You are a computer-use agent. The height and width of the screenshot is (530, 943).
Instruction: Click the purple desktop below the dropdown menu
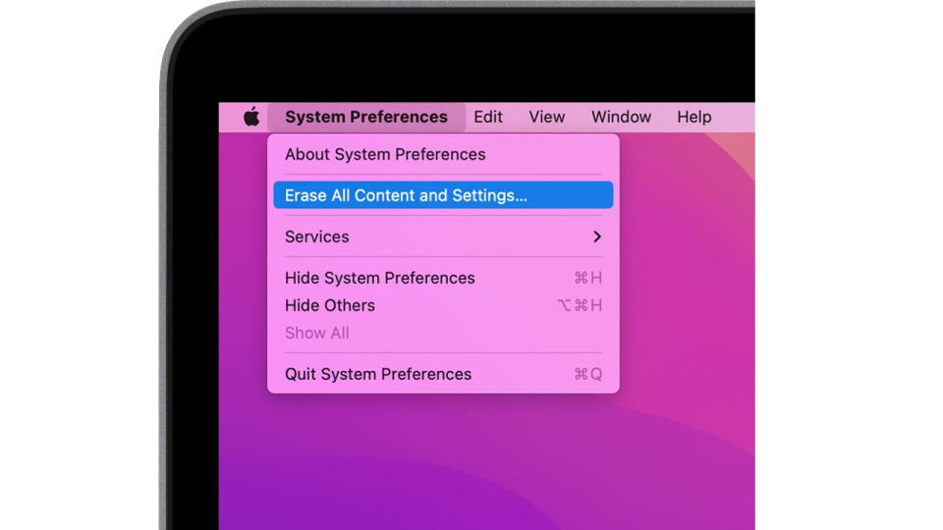442,461
